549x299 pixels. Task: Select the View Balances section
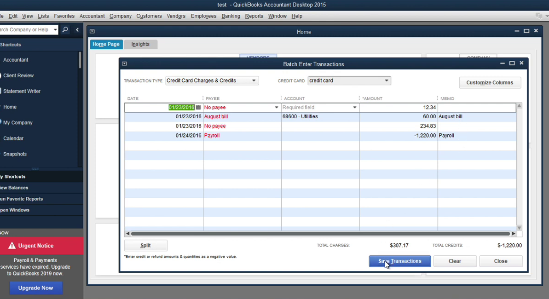[41, 188]
